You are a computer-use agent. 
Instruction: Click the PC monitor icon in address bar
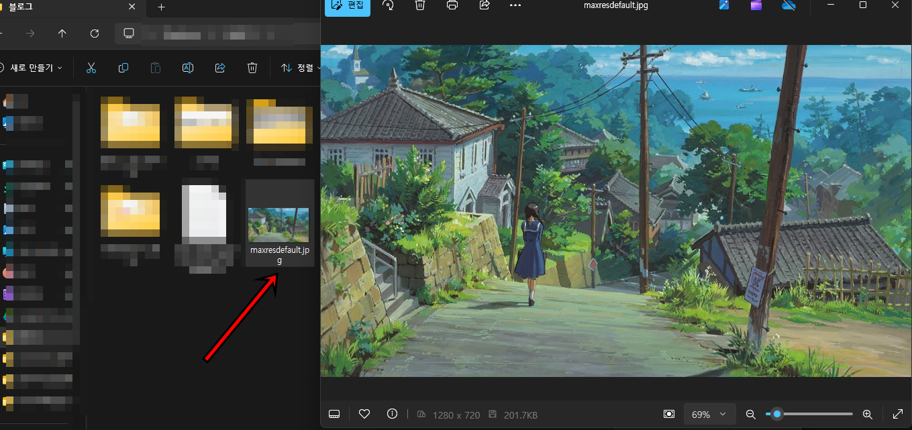tap(130, 33)
